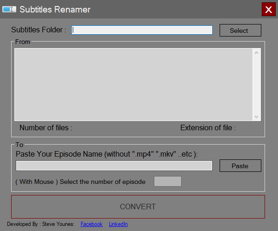Click the 'Number of files' label
The height and width of the screenshot is (231, 278).
pyautogui.click(x=46, y=128)
